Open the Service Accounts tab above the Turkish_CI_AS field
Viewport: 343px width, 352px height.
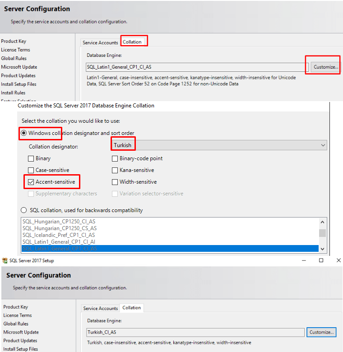(x=101, y=308)
